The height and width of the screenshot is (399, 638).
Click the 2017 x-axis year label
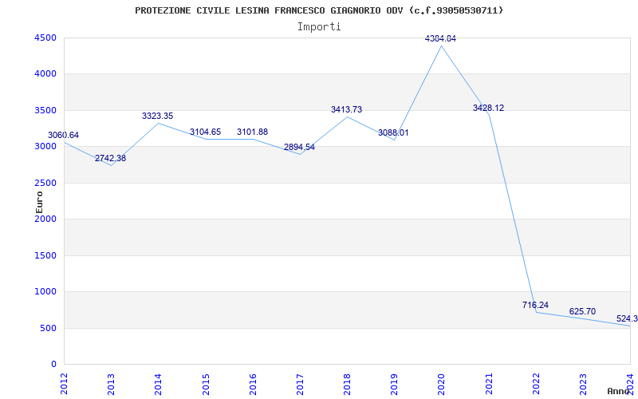click(300, 384)
